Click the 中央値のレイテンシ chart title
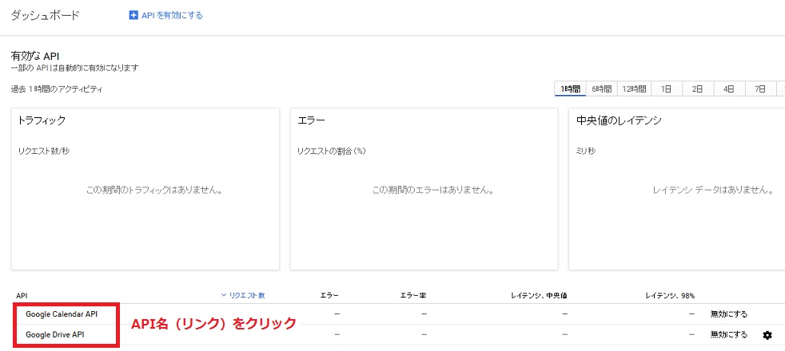The width and height of the screenshot is (785, 351). click(619, 120)
